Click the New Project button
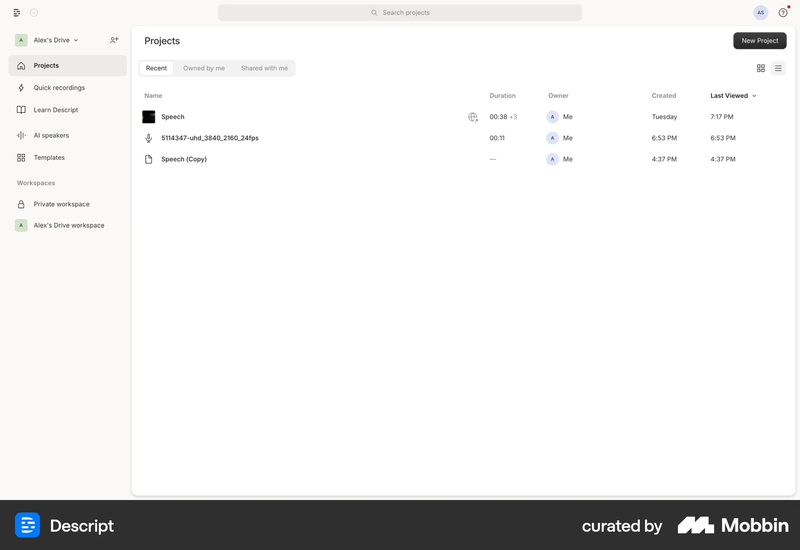 tap(760, 40)
